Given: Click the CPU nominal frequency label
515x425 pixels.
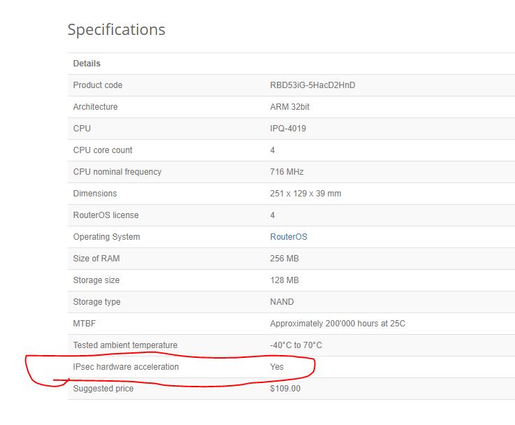Looking at the screenshot, I should pos(117,172).
